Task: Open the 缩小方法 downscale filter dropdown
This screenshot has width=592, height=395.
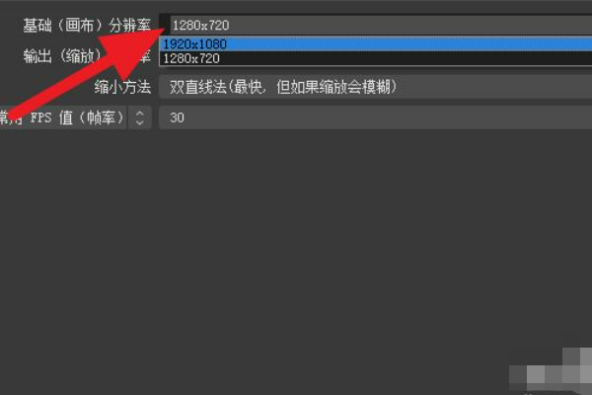Action: click(376, 87)
